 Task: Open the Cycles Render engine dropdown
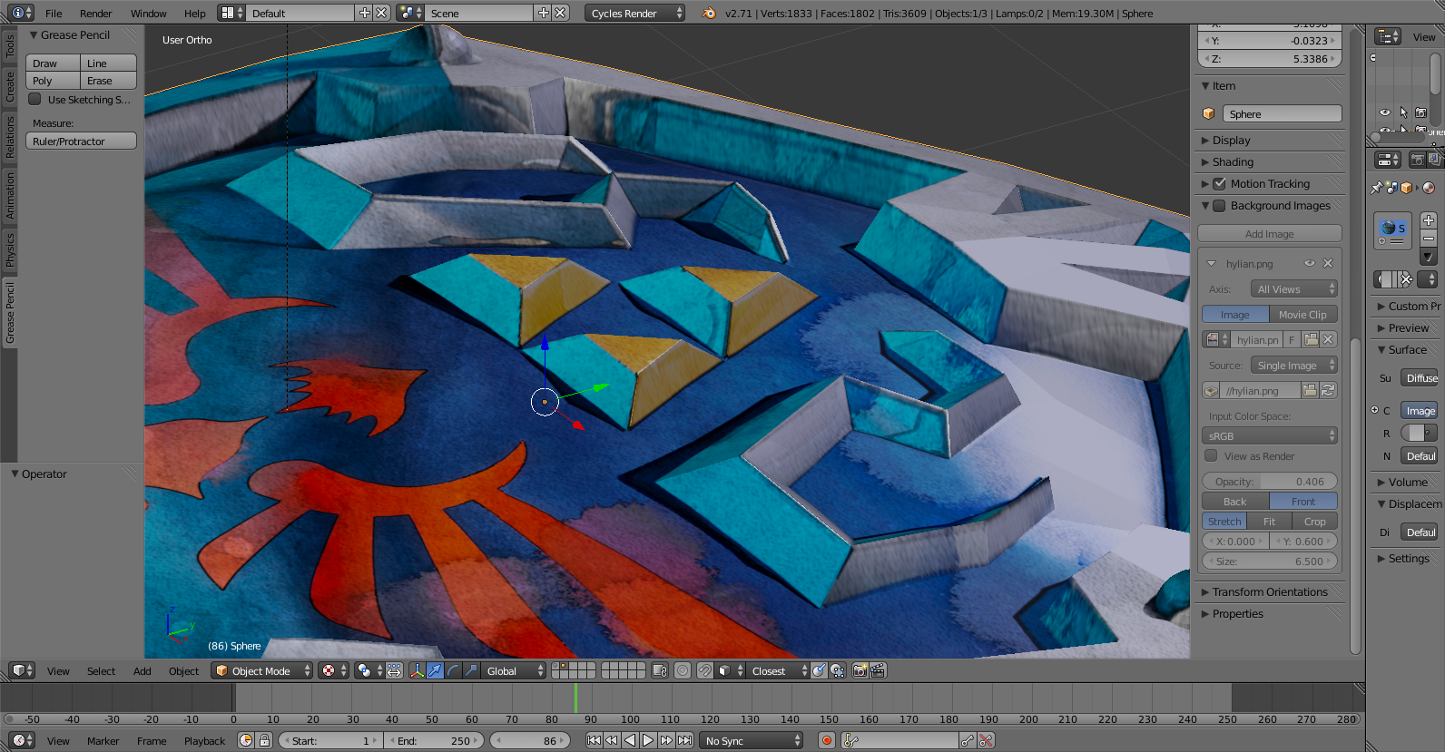tap(634, 13)
